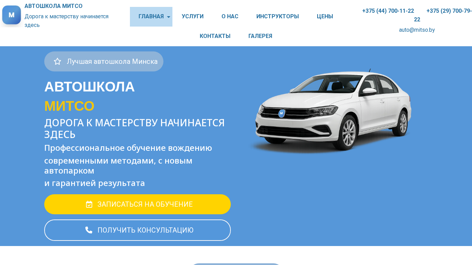The image size is (472, 265).
Task: Open the О НАС menu item
Action: click(230, 17)
